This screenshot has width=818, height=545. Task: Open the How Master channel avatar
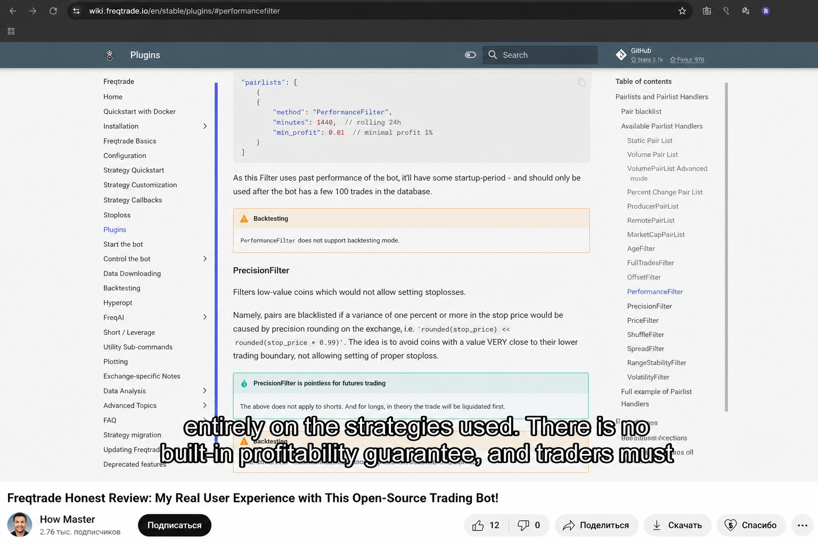point(20,525)
